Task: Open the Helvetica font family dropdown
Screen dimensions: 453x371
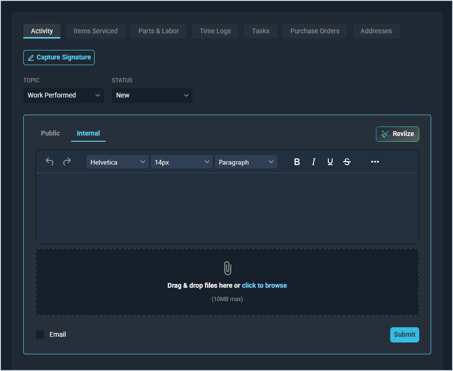Action: click(x=117, y=162)
